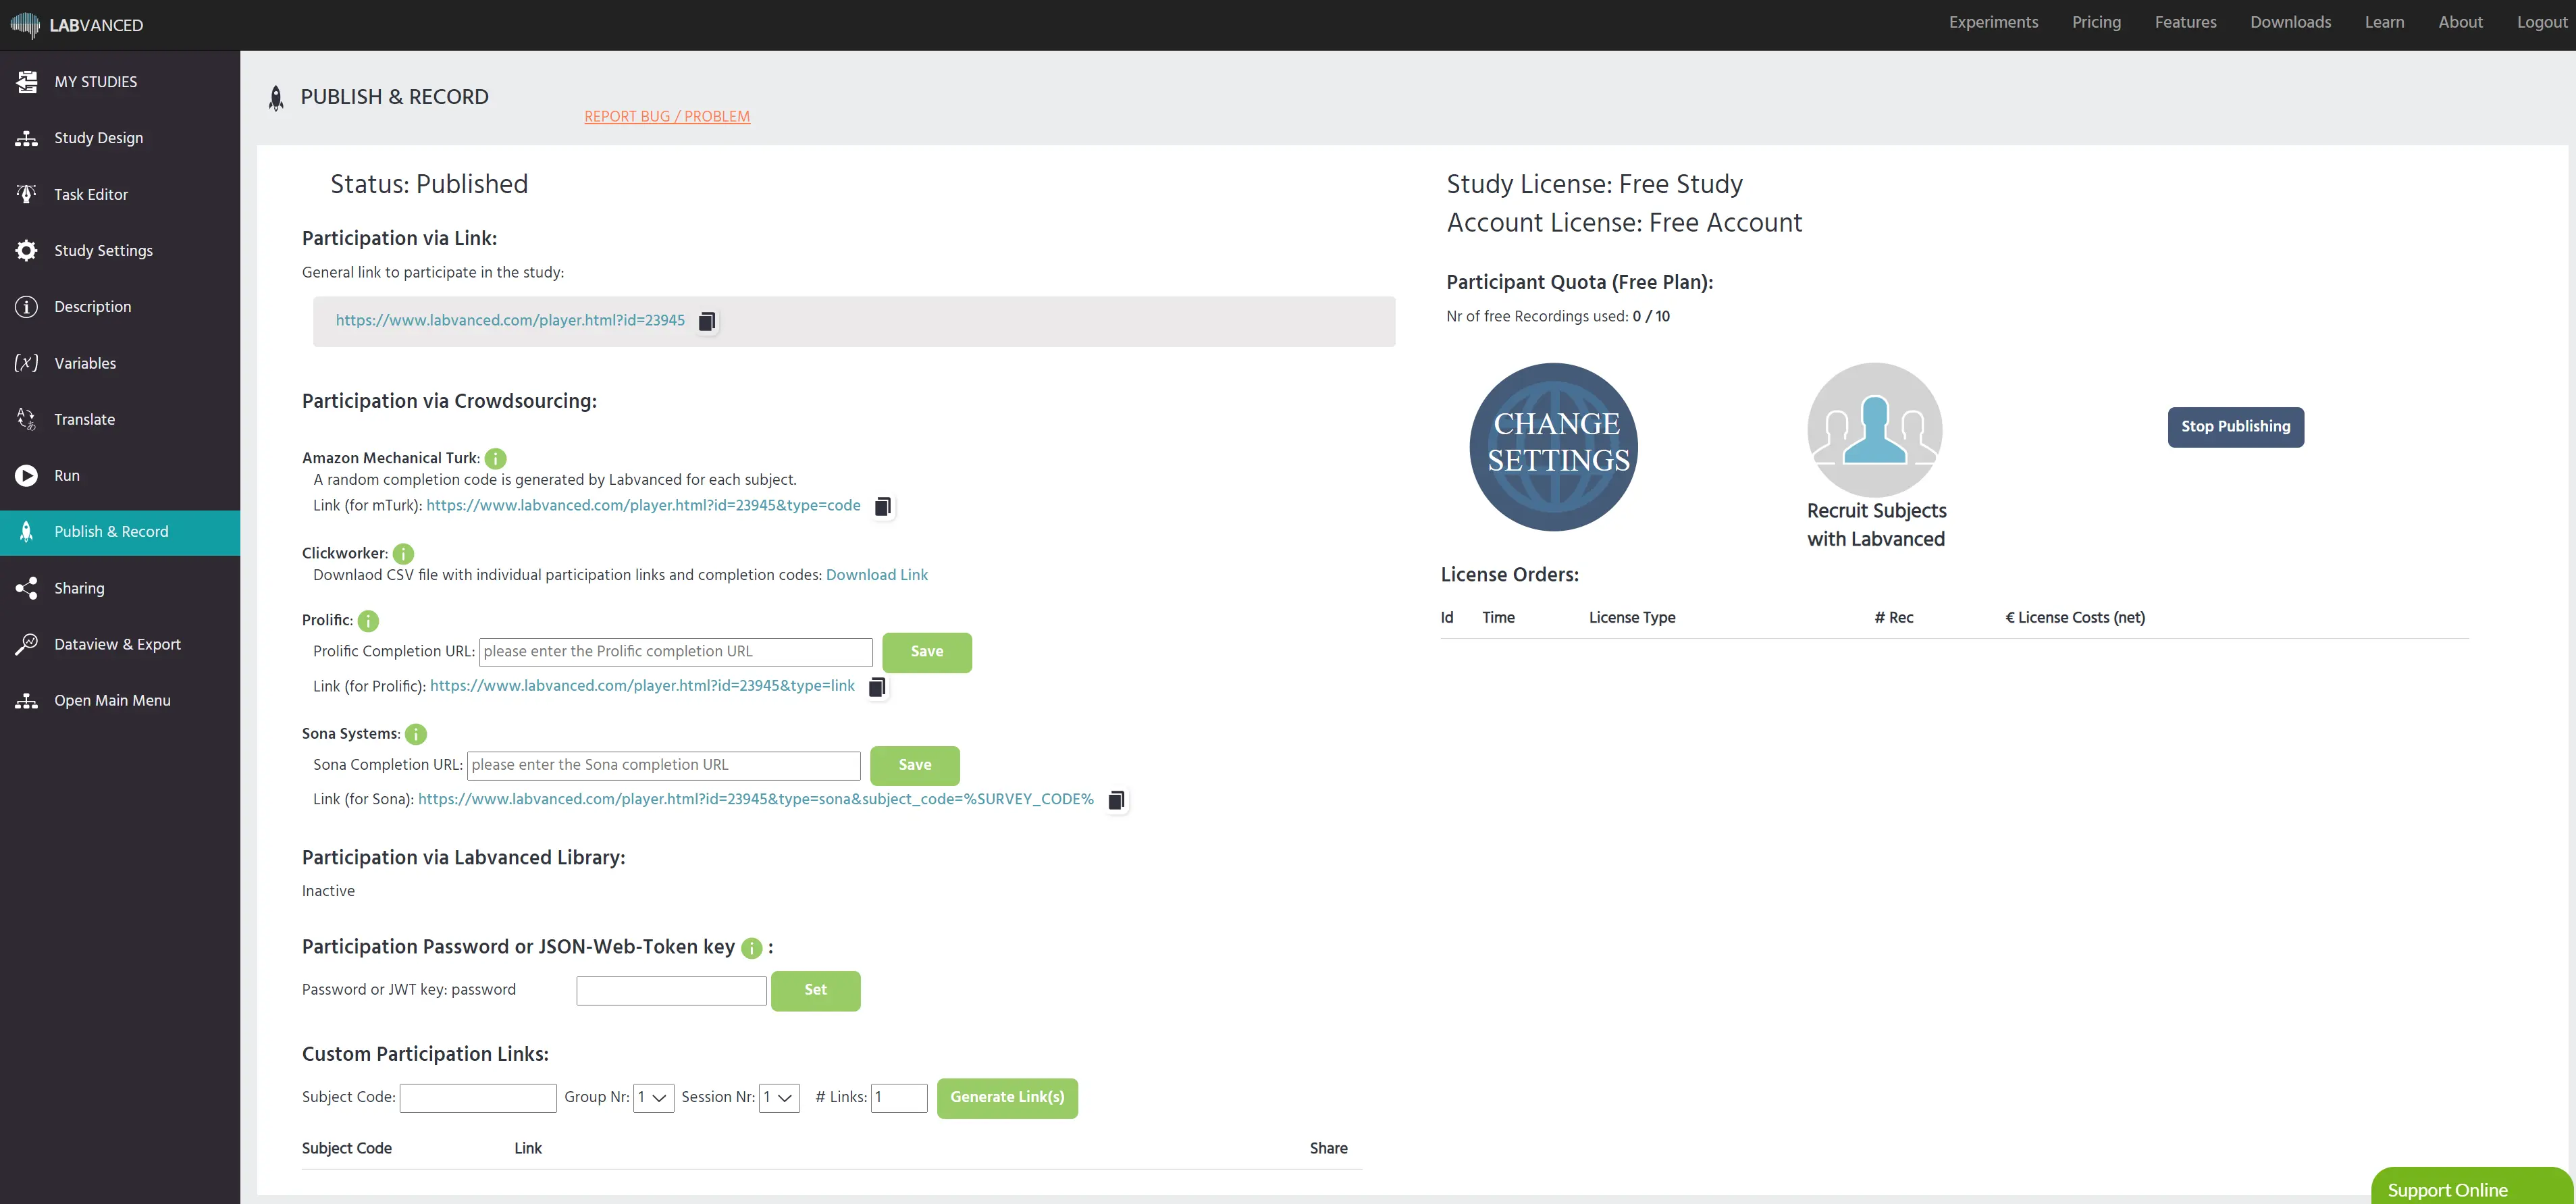Click the Clickworker Download Link

[x=877, y=575]
